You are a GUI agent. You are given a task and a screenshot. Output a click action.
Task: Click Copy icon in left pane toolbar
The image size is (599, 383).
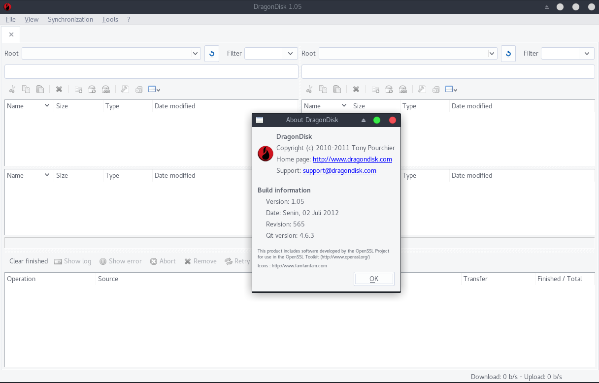point(26,89)
